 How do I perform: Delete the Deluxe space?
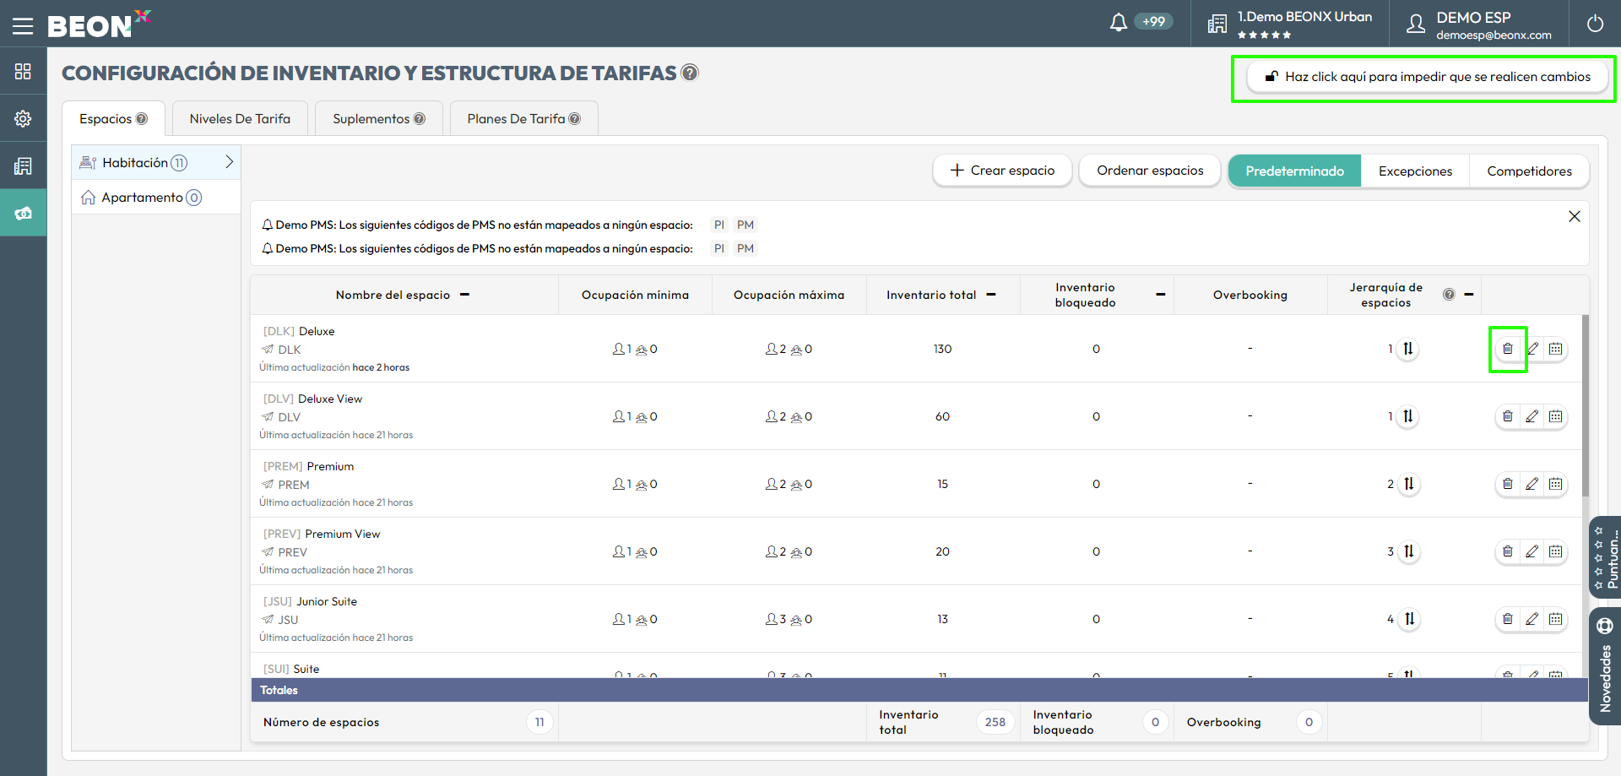point(1508,349)
